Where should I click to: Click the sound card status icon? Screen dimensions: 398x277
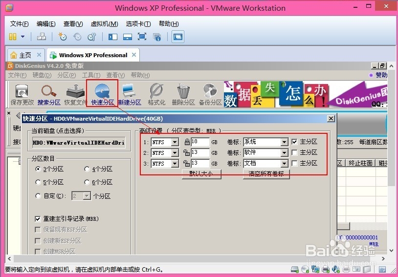click(336, 269)
